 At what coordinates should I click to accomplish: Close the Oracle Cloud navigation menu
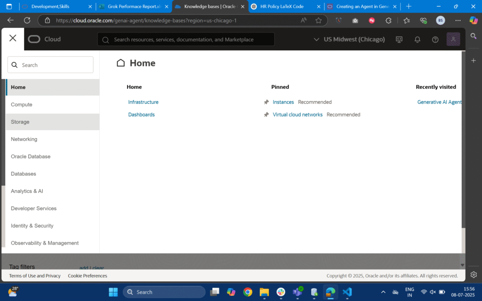[x=13, y=38]
